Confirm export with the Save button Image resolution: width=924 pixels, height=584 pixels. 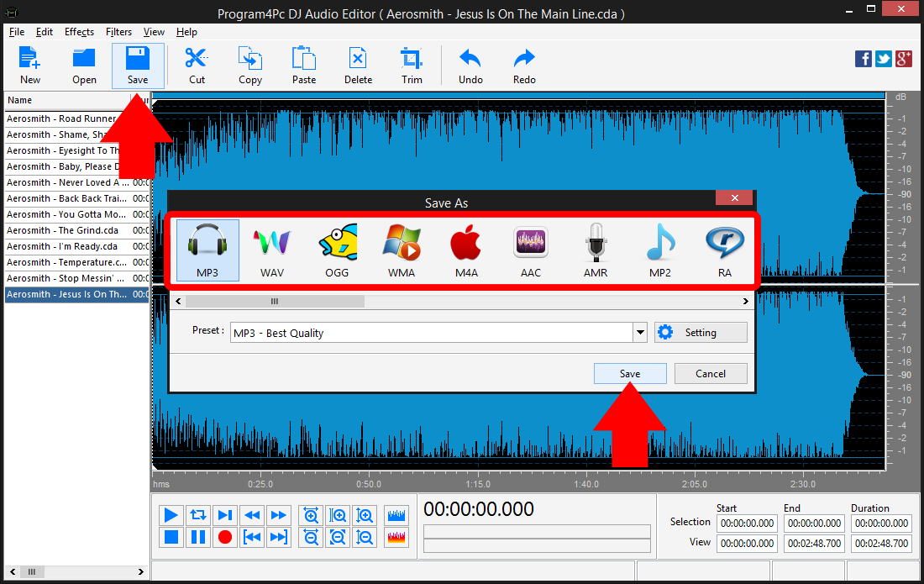pyautogui.click(x=630, y=373)
